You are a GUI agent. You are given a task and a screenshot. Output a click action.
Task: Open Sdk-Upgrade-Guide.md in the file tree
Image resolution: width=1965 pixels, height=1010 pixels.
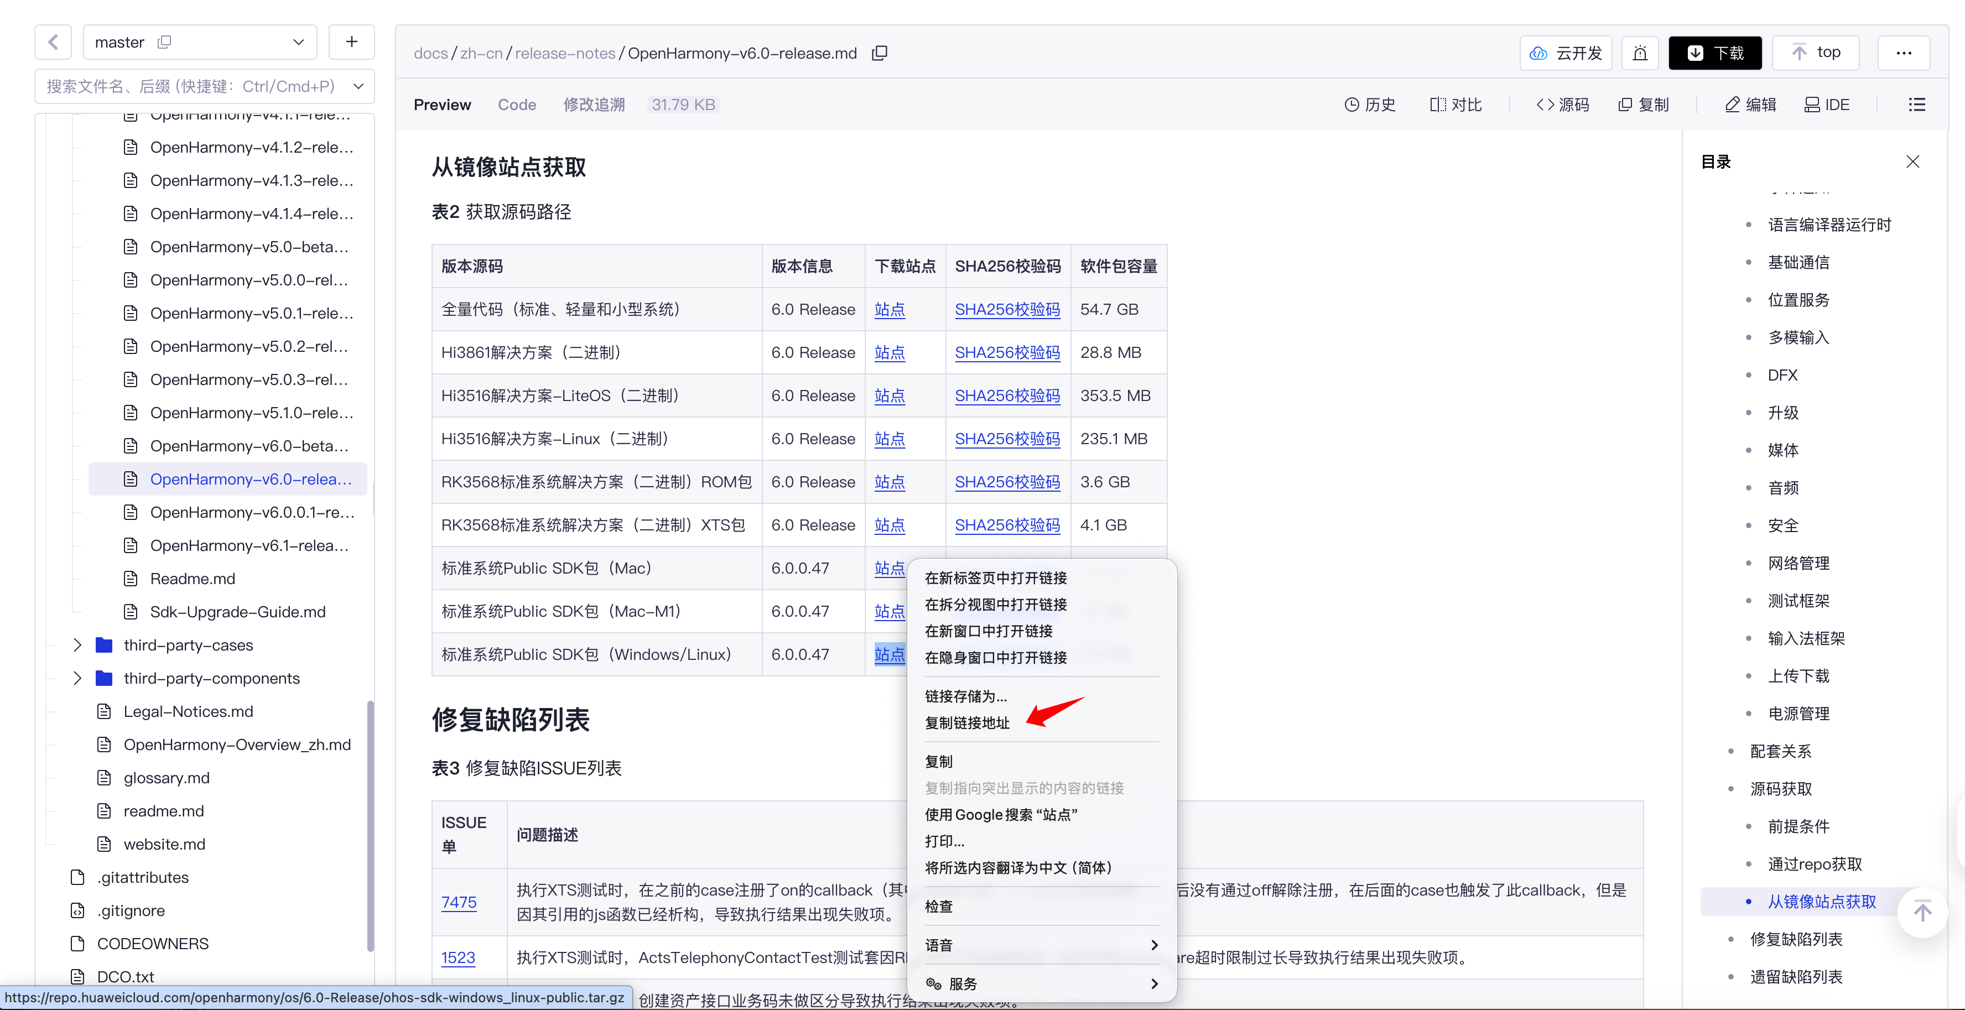coord(237,612)
